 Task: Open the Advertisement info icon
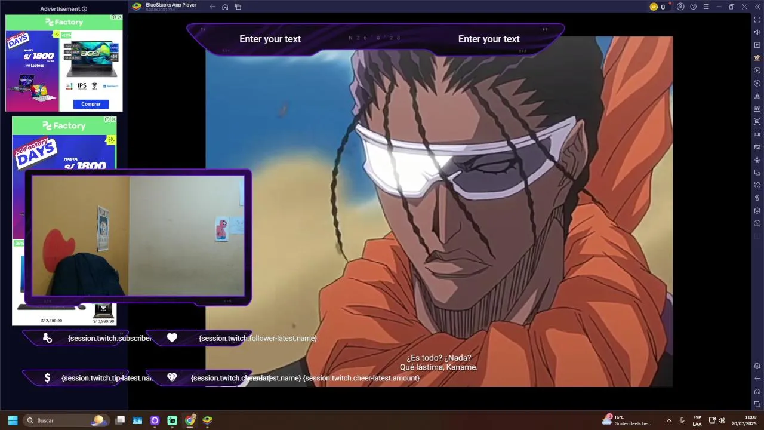click(x=84, y=9)
